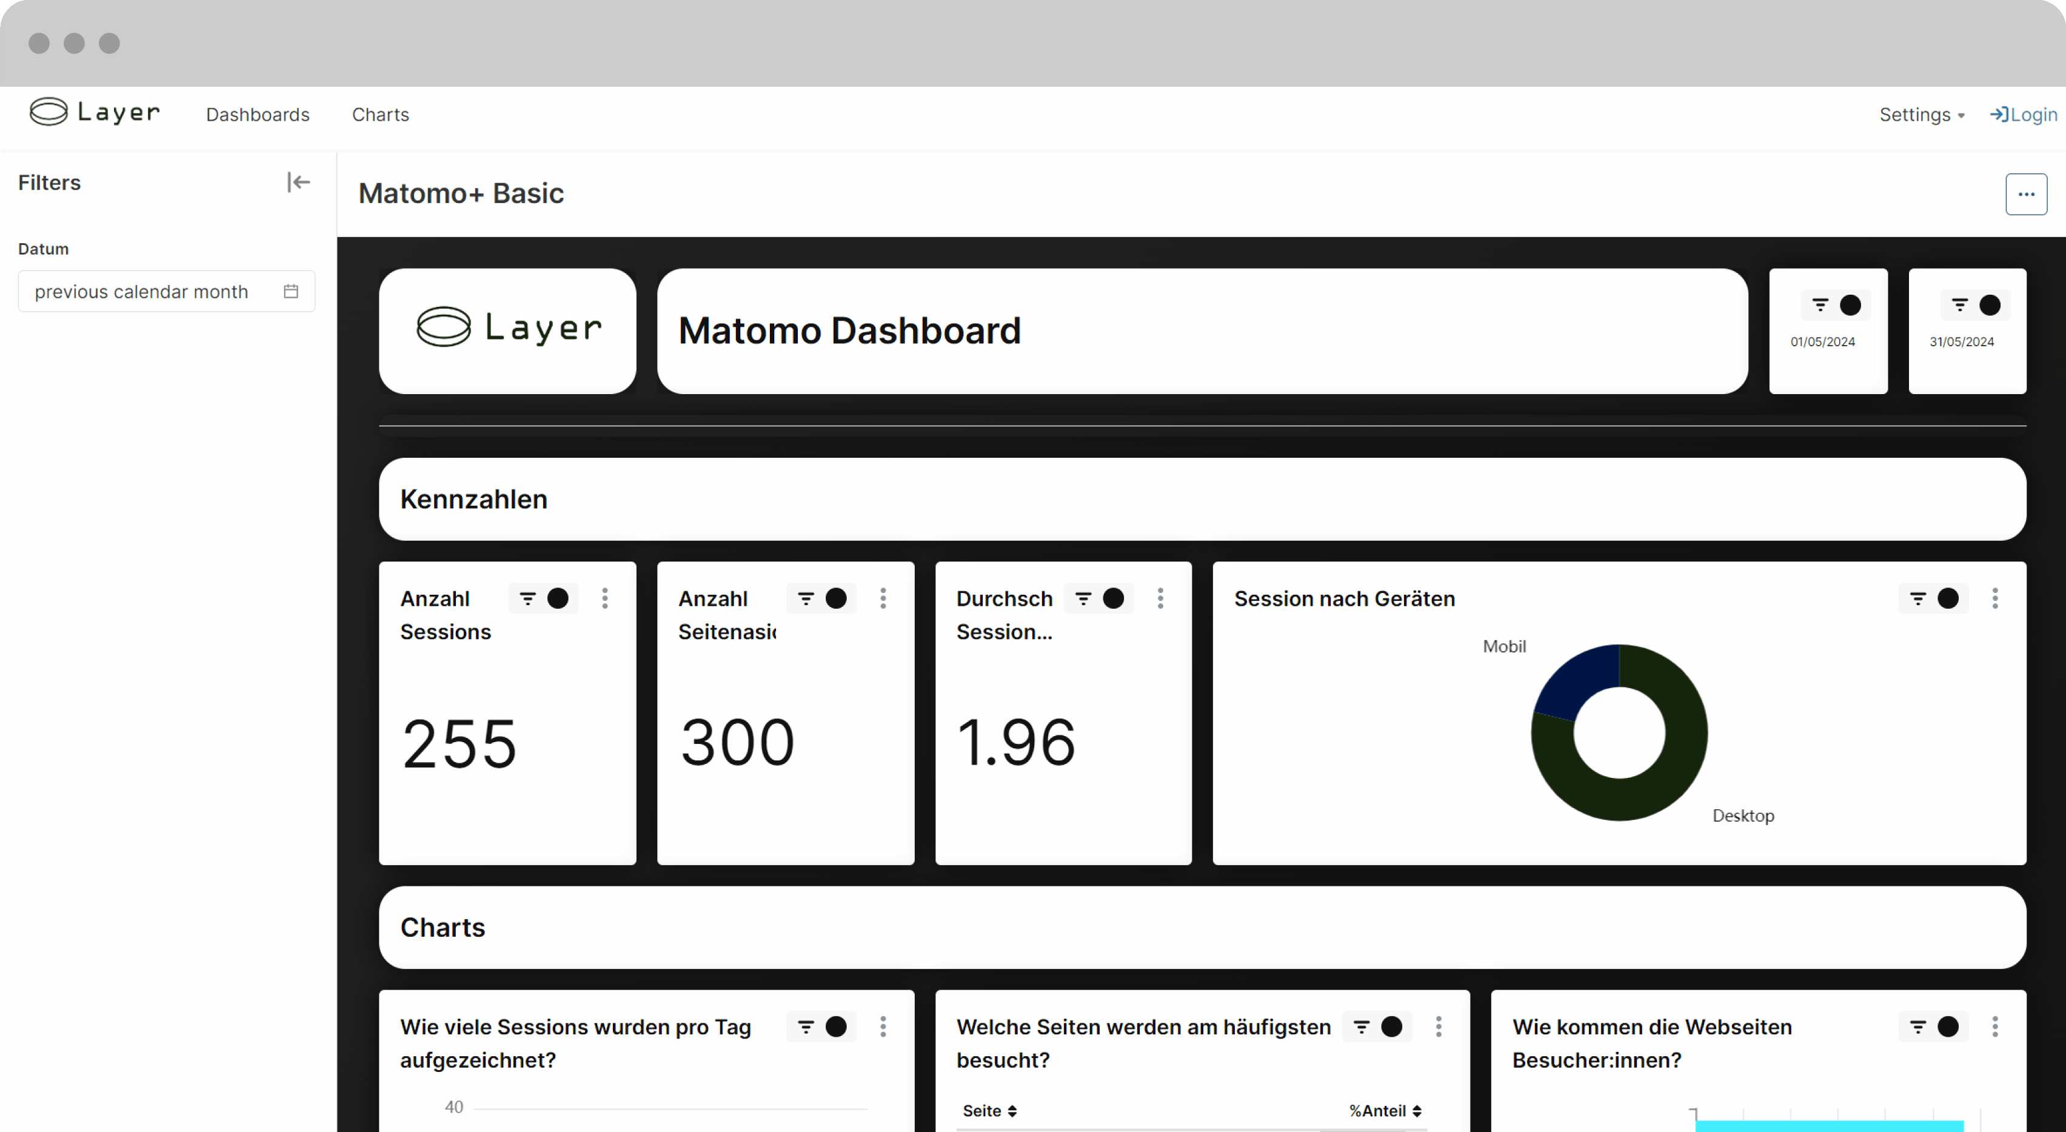Toggle the black dot on Webseiten Besucher:innen chart
This screenshot has width=2066, height=1132.
(x=1948, y=1027)
